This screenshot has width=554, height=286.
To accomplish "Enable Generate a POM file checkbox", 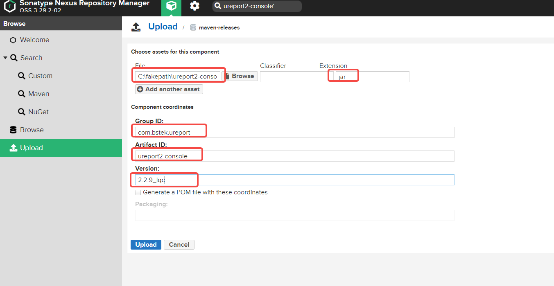I will [138, 192].
